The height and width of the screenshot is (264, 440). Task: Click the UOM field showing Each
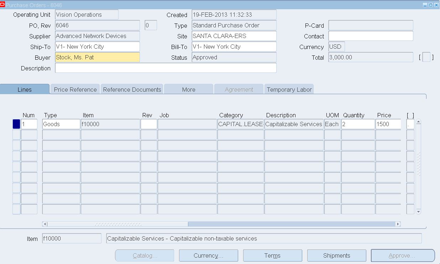(x=332, y=124)
